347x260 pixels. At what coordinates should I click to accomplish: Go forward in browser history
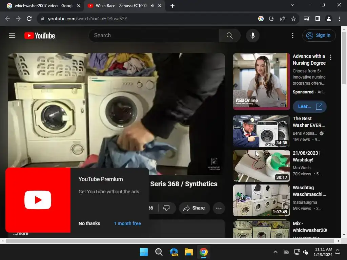tap(18, 19)
